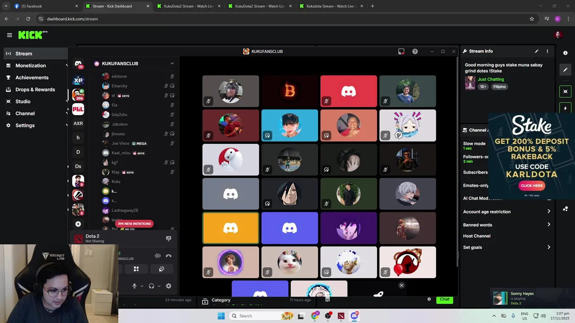This screenshot has height=323, width=575.
Task: Open microphone input options arrow
Action: point(142,286)
